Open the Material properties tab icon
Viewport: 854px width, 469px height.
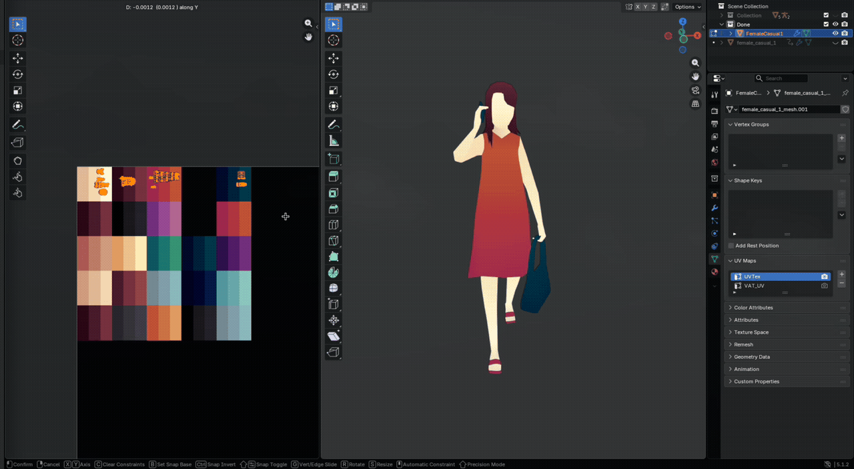pyautogui.click(x=715, y=272)
